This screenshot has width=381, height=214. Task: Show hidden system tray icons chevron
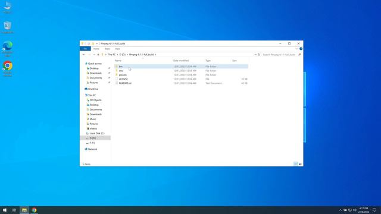pos(340,210)
